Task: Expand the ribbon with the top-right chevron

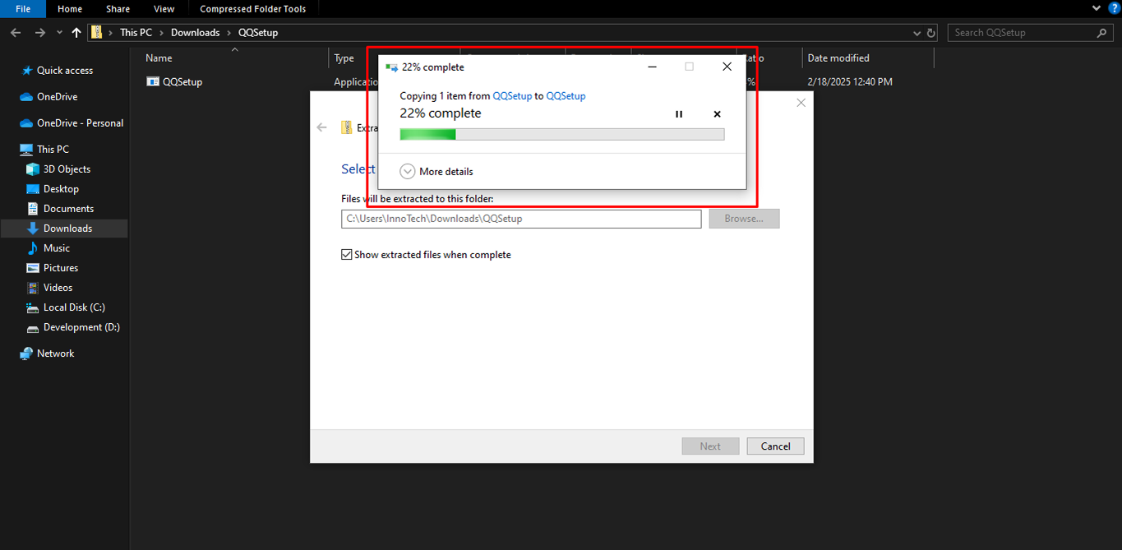Action: (1097, 8)
